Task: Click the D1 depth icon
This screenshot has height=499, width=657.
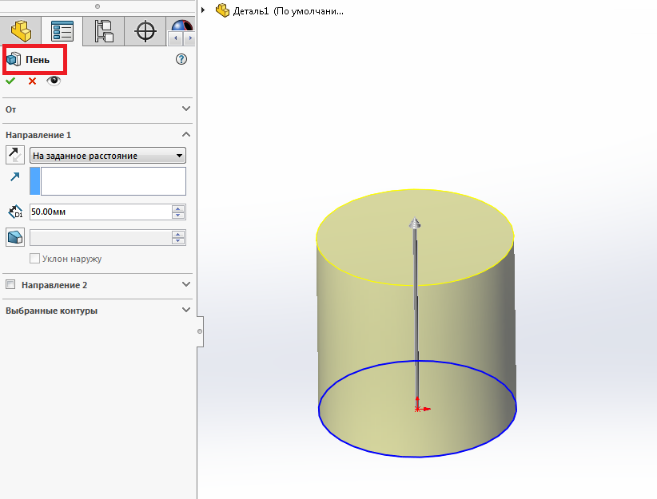Action: pyautogui.click(x=15, y=212)
